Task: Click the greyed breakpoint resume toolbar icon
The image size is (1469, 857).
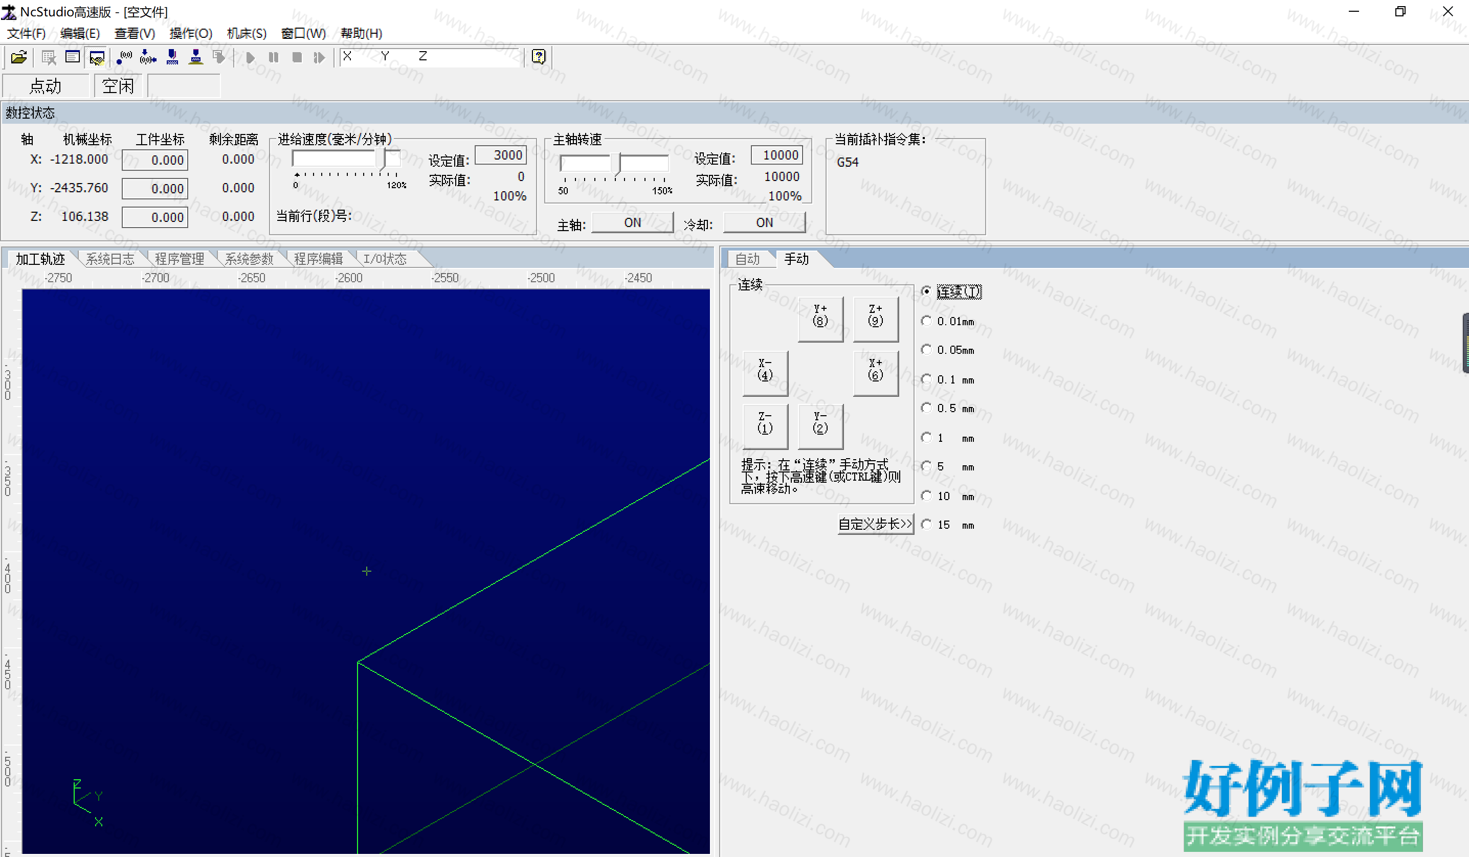Action: 219,57
